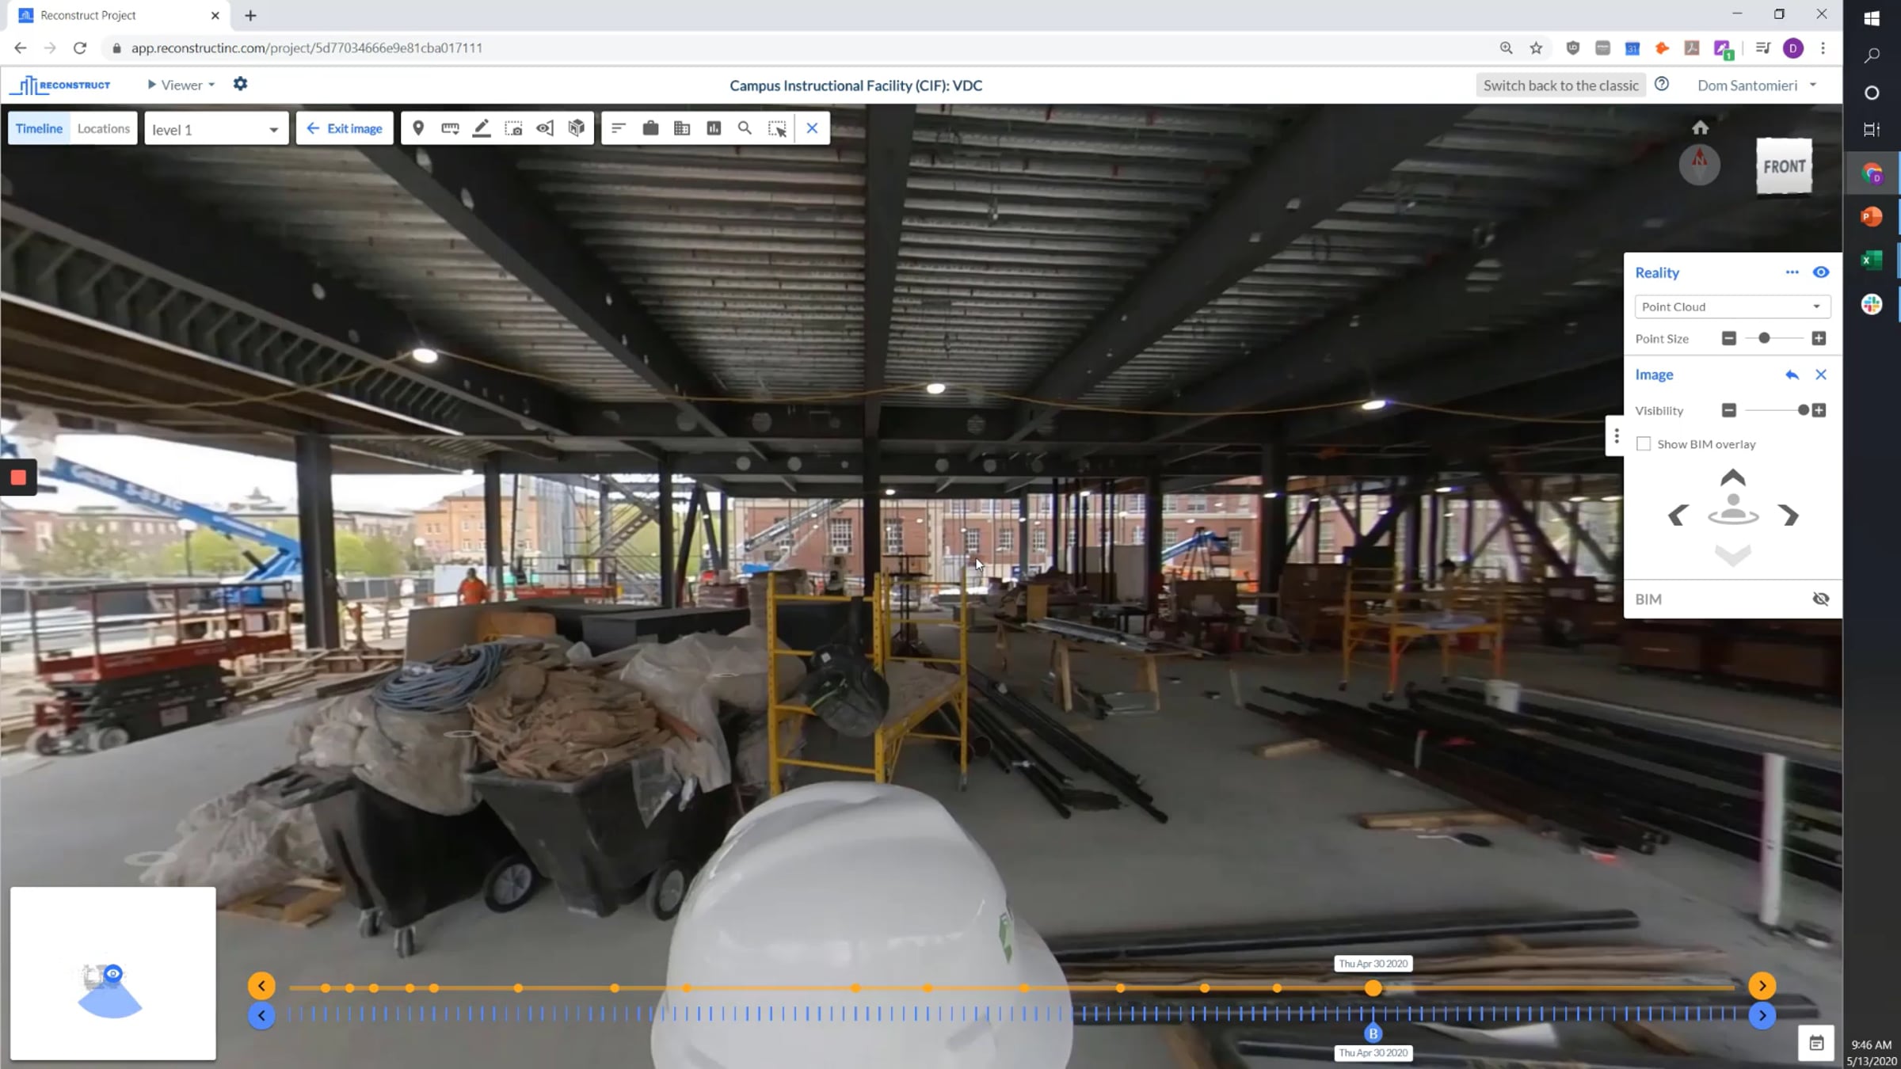Increase image Visibility with plus button
Viewport: 1901px width, 1069px height.
[x=1819, y=410]
